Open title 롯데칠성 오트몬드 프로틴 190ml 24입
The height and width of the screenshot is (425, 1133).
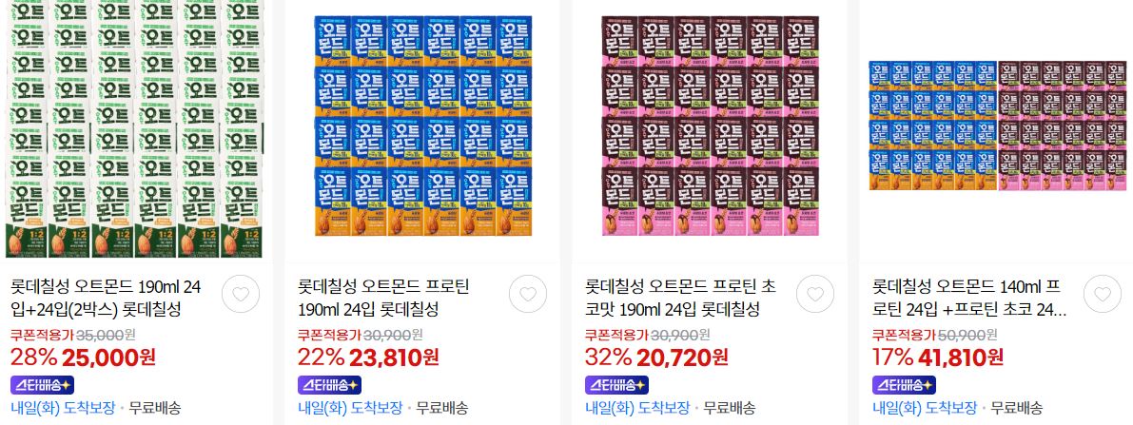pos(383,299)
